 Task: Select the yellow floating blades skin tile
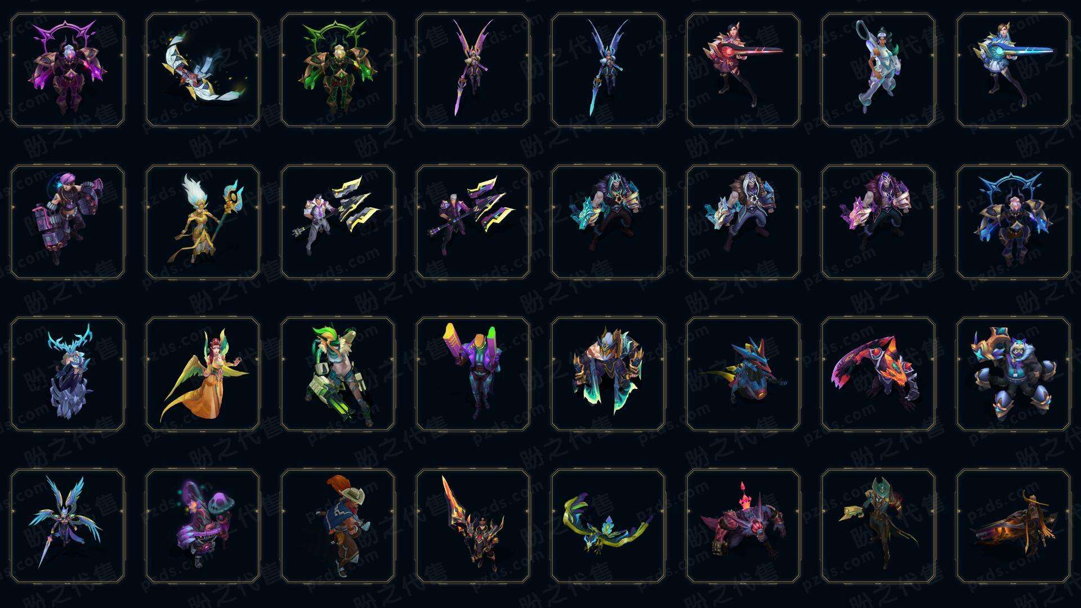tap(338, 222)
